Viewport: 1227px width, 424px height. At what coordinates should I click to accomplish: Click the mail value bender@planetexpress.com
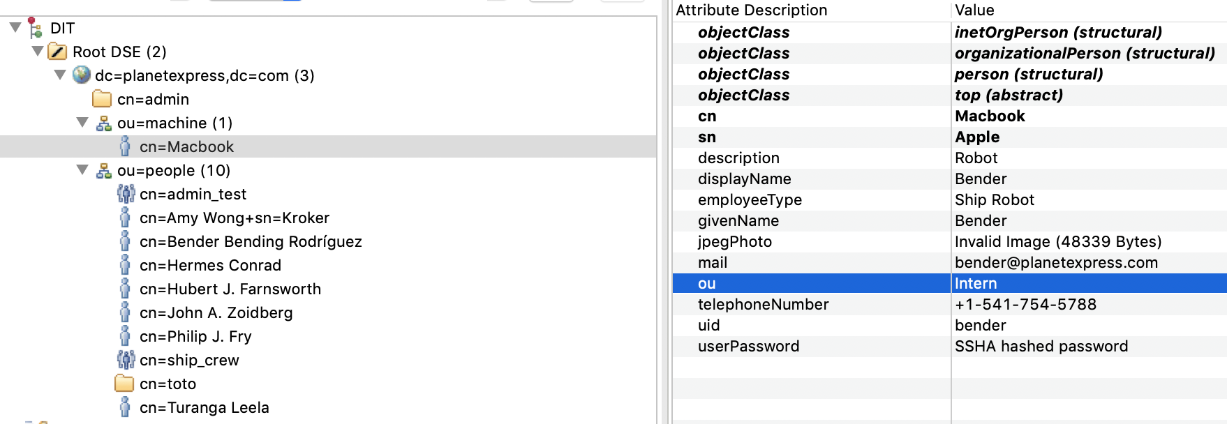pyautogui.click(x=1055, y=262)
